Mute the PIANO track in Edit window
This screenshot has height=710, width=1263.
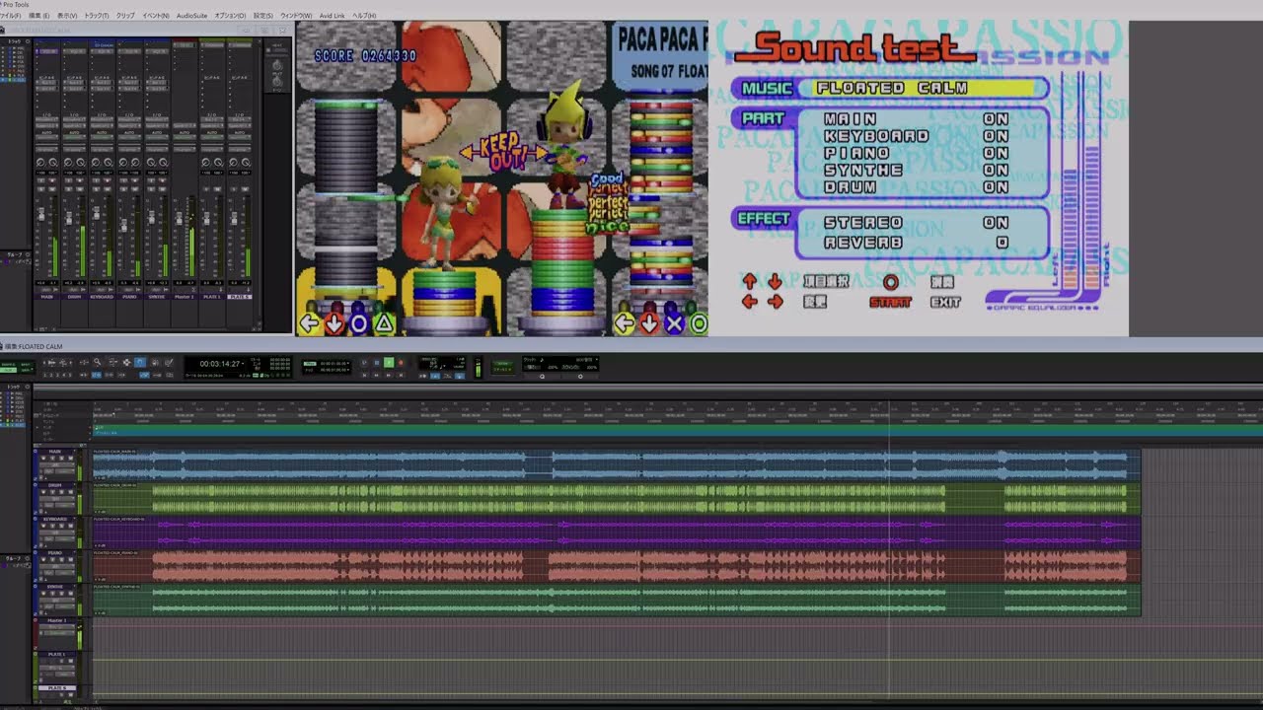tap(71, 559)
